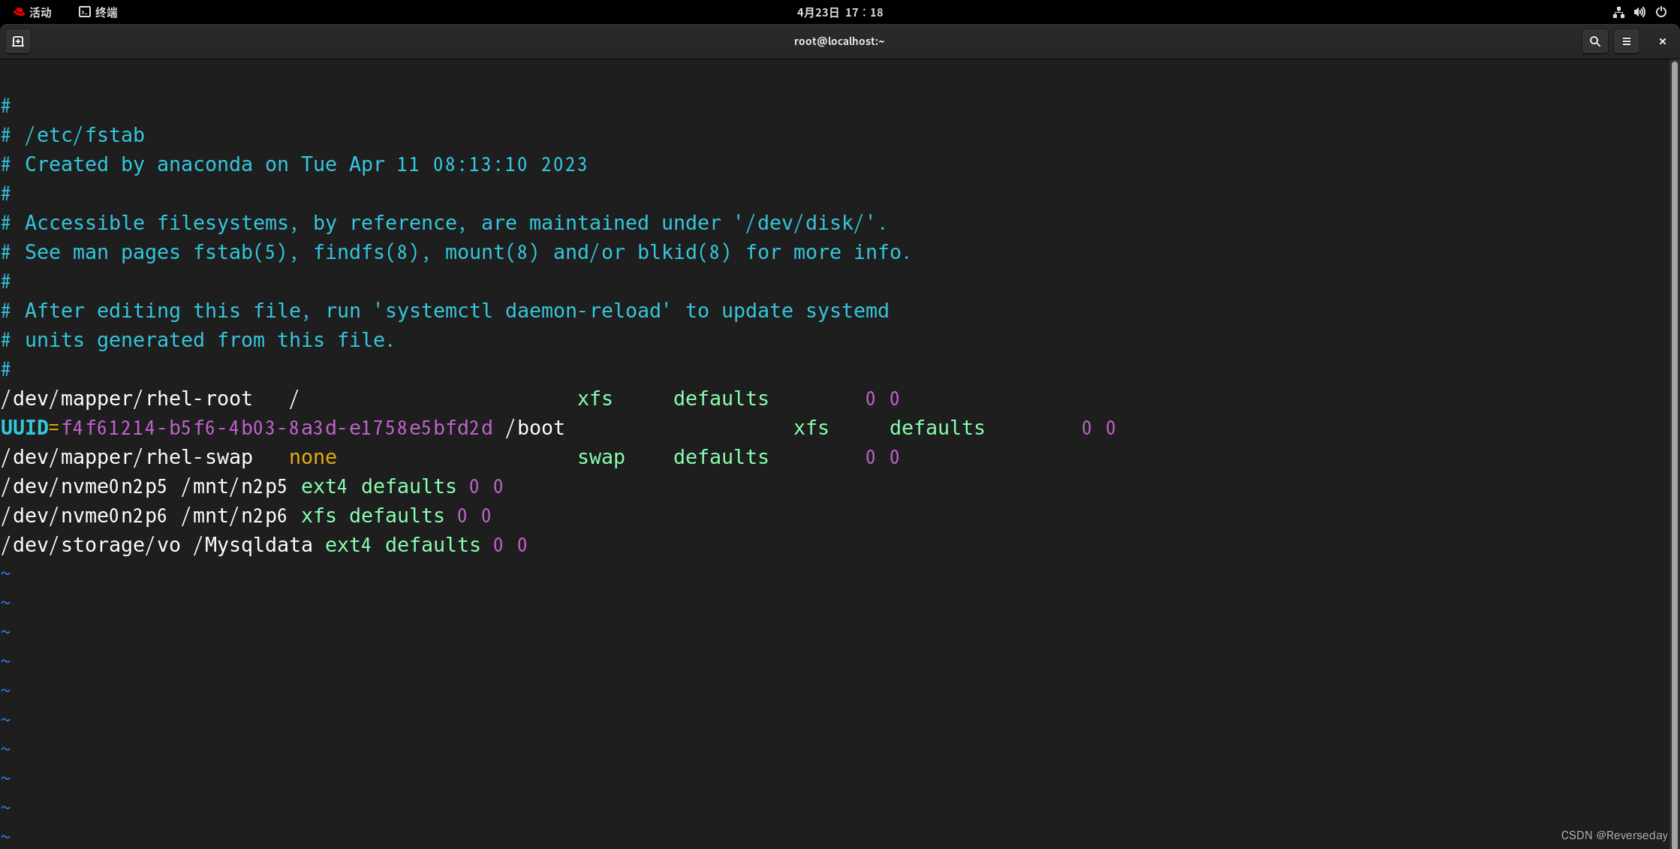Click the f4f61214 UUID value
Screen dimensions: 1680x849
277,428
